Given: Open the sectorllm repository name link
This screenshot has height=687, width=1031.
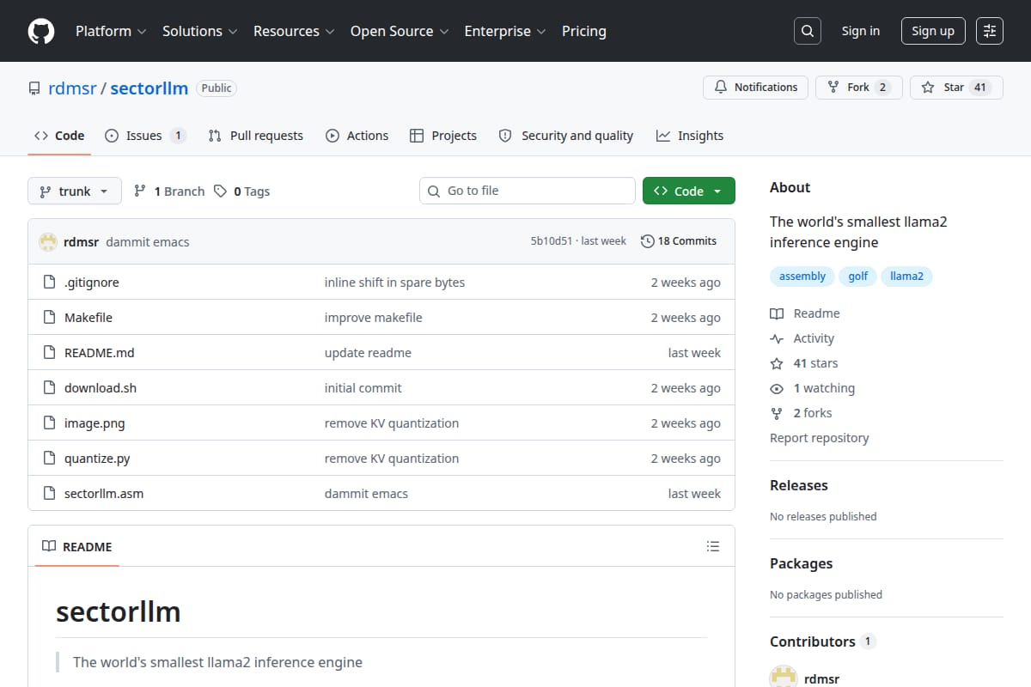Looking at the screenshot, I should coord(149,88).
